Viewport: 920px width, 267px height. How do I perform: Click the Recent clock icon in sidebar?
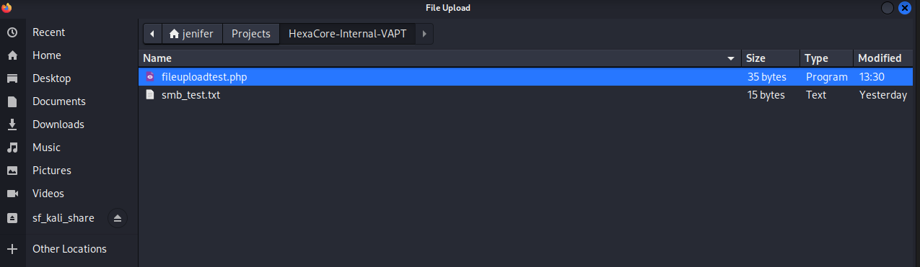pyautogui.click(x=12, y=32)
